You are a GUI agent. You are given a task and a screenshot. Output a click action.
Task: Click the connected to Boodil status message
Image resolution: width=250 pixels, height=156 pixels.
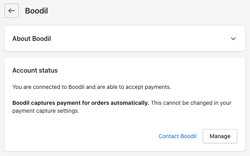click(92, 87)
